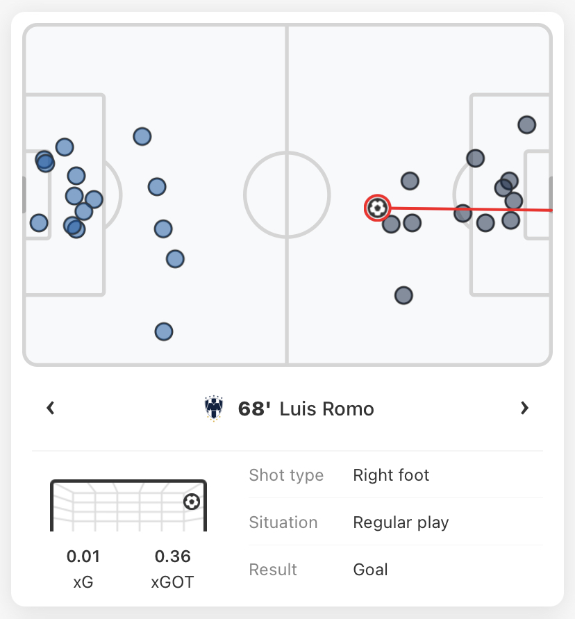Select blue shot dot highest outside left box

(142, 137)
